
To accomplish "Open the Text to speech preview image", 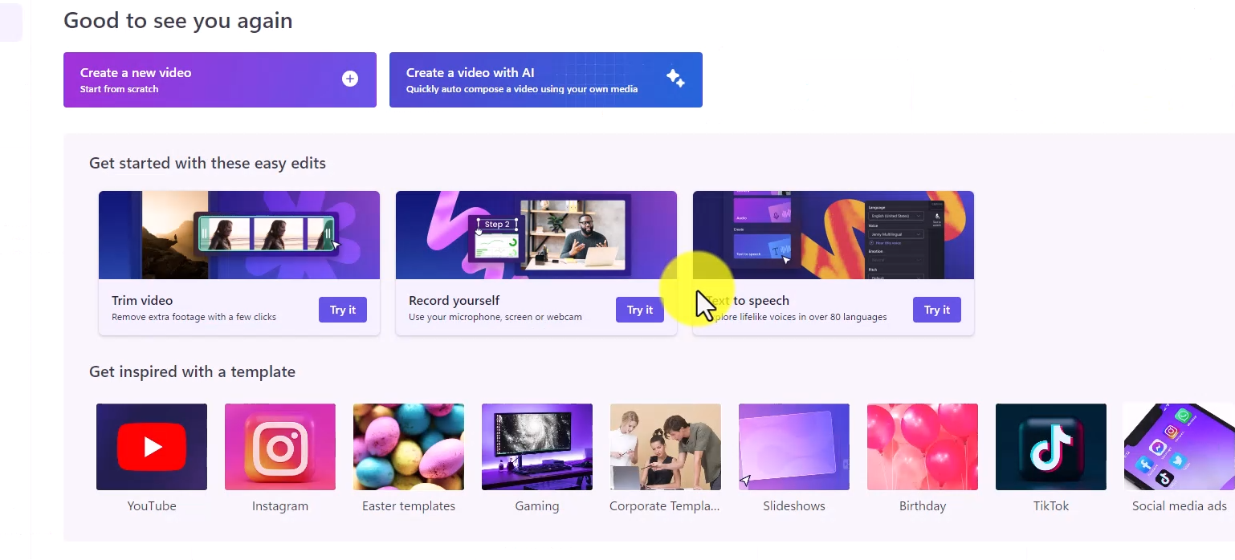I will point(834,235).
